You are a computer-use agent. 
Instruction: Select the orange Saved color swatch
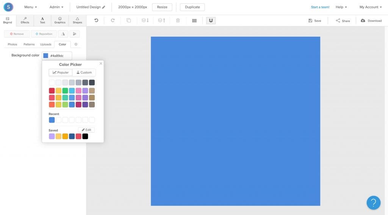tap(65, 136)
